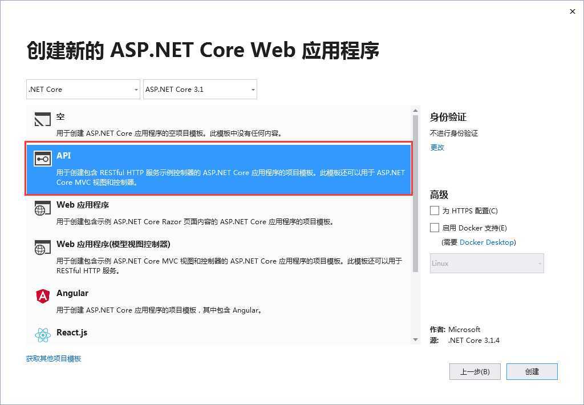
Task: Click the red Angular logo icon
Action: 43,296
